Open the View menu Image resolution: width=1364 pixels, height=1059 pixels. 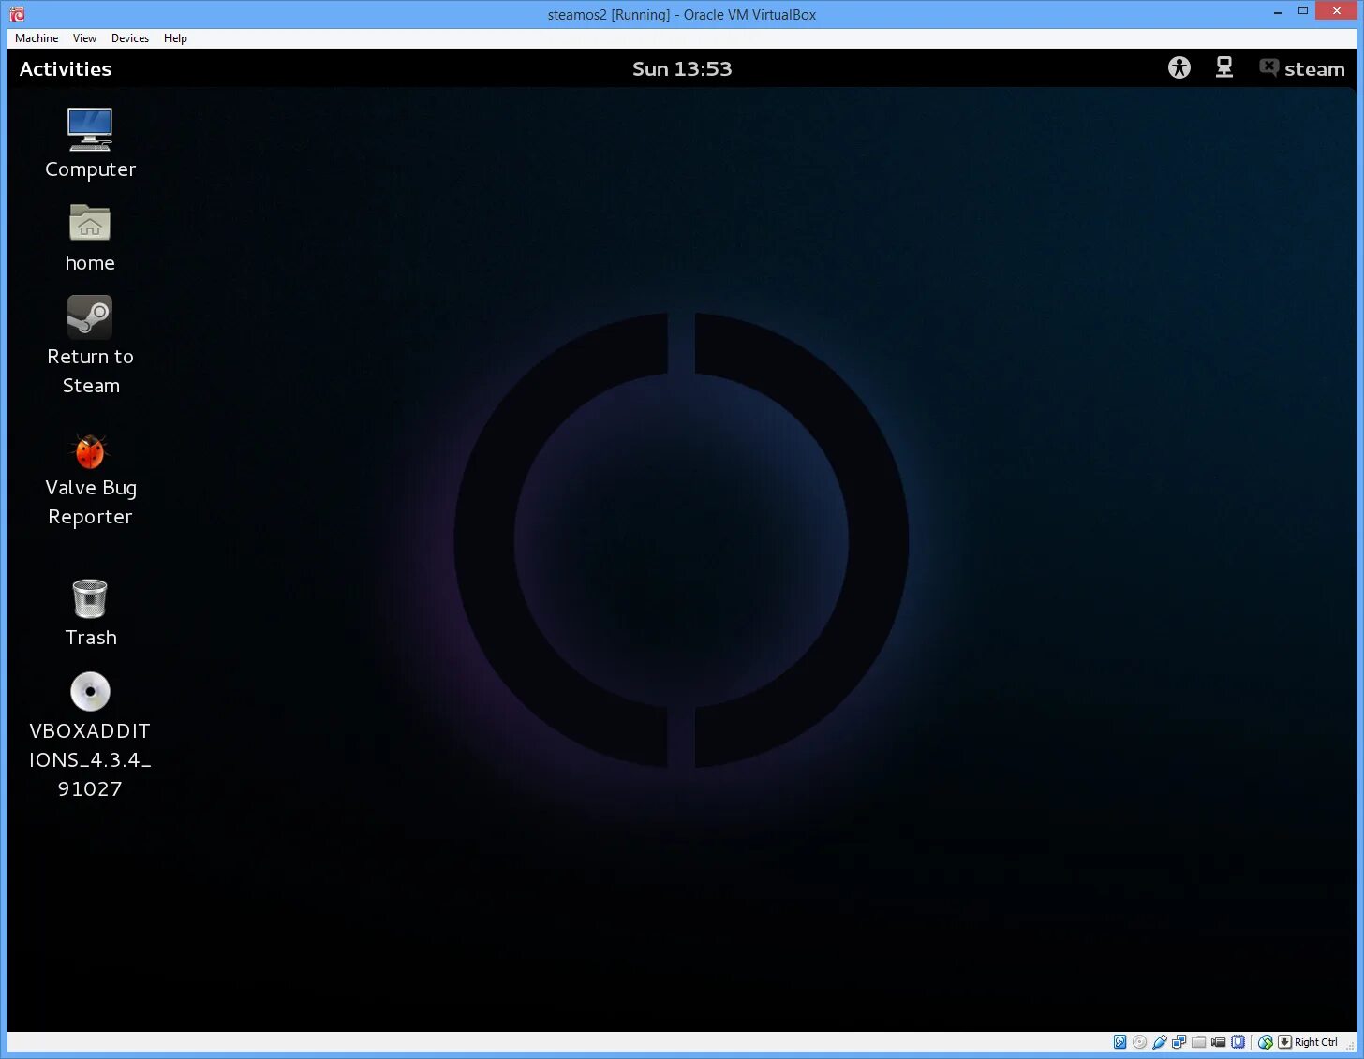coord(84,38)
